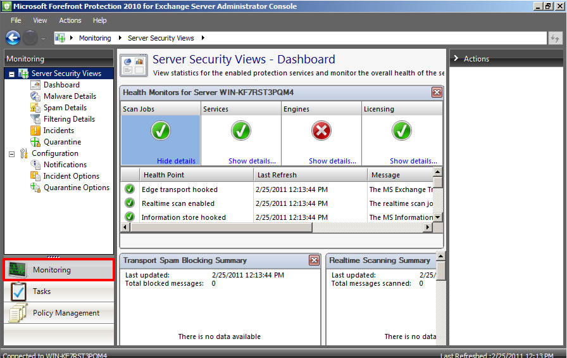Collapse the Configuration tree node

[x=11, y=153]
